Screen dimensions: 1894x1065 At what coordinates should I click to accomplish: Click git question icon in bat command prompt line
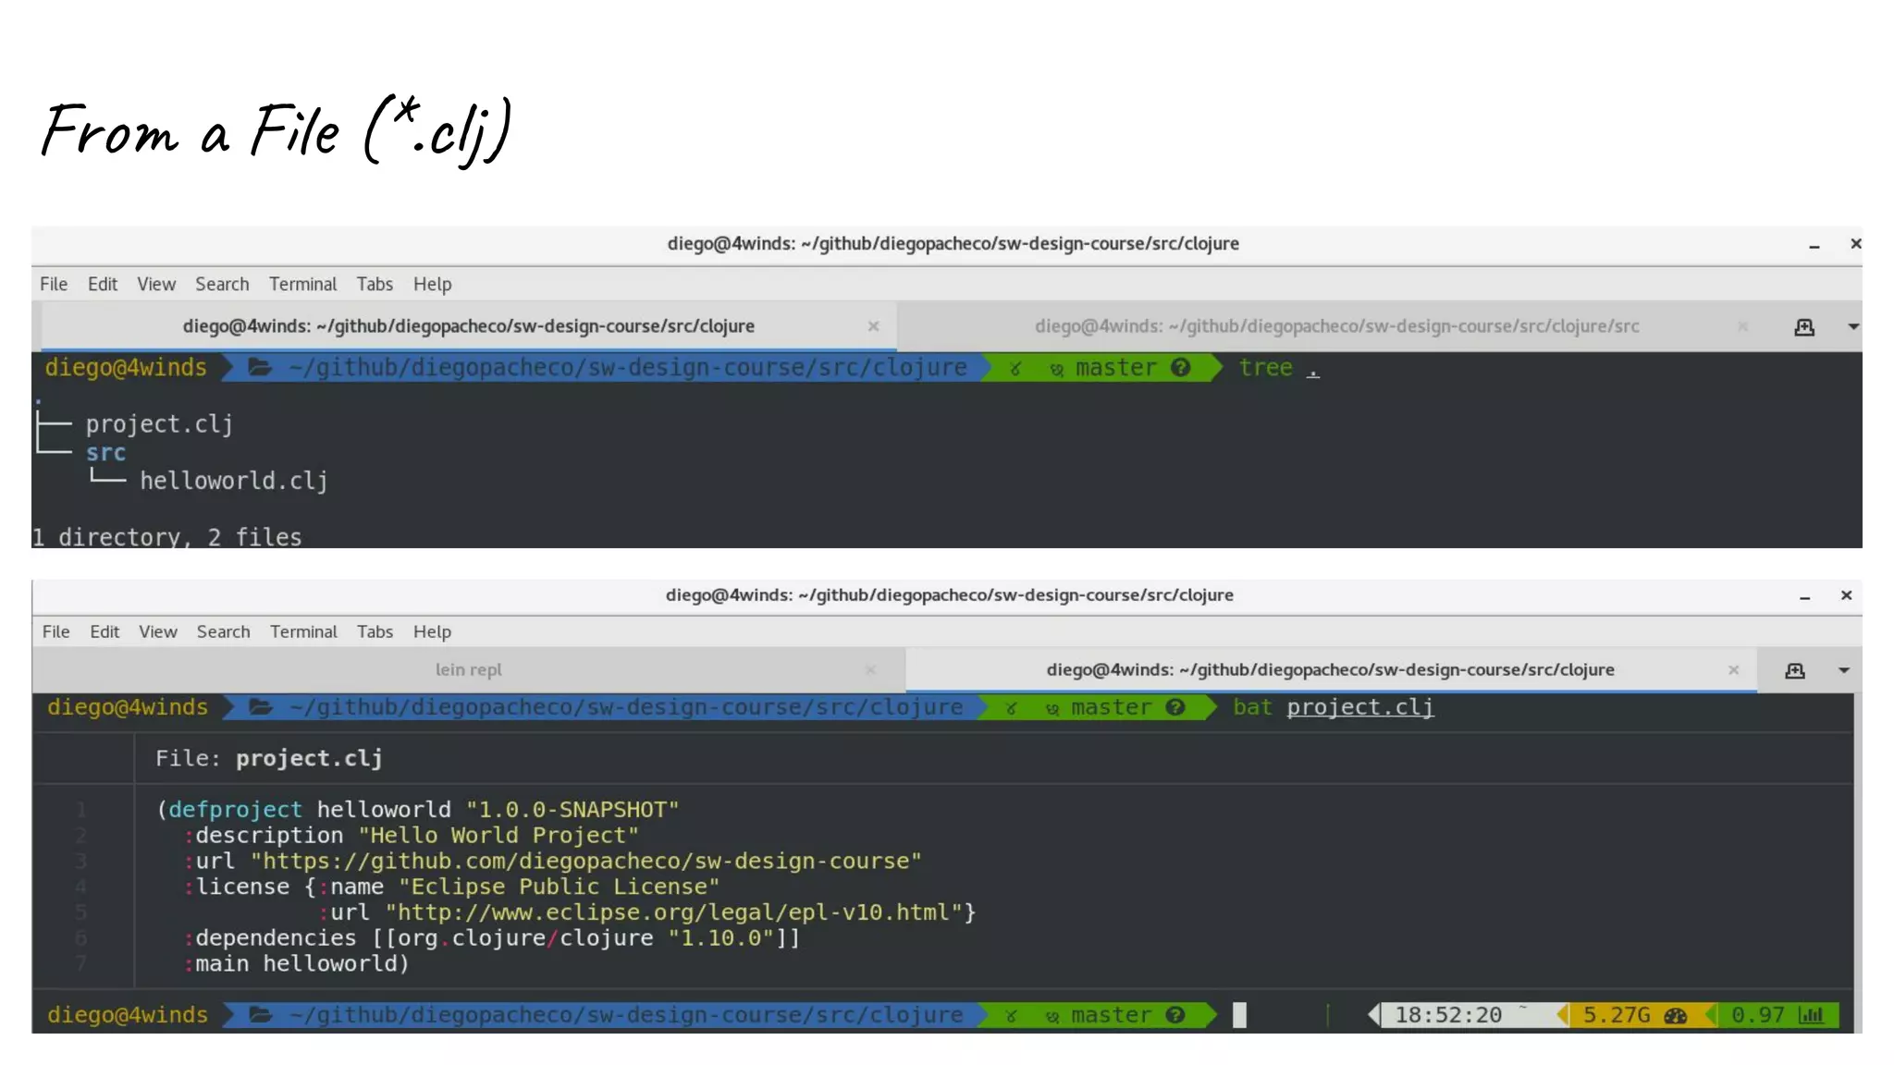1175,707
